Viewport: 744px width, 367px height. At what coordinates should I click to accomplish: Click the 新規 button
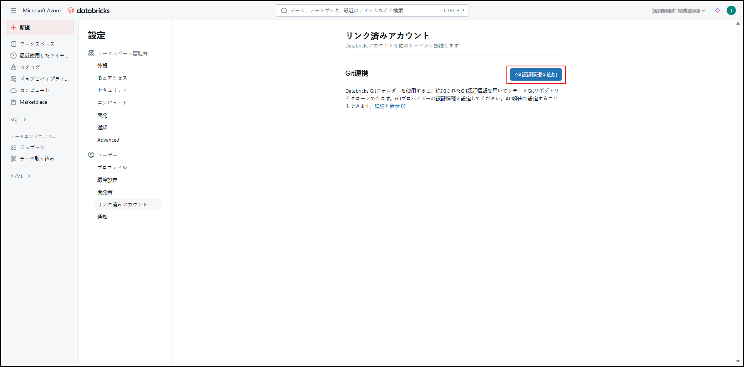click(x=39, y=27)
